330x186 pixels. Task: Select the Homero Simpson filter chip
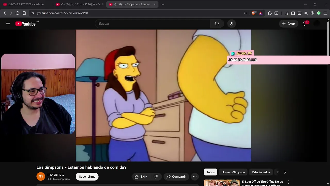point(233,172)
